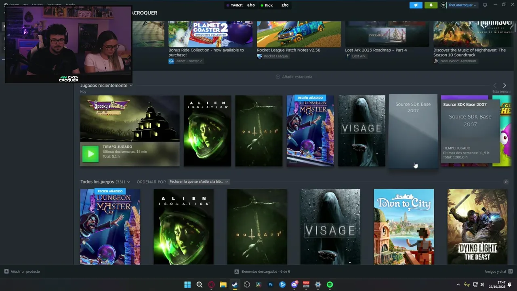This screenshot has height=291, width=517.
Task: Select Alien Isolation in the recently played shelf
Action: [x=207, y=131]
